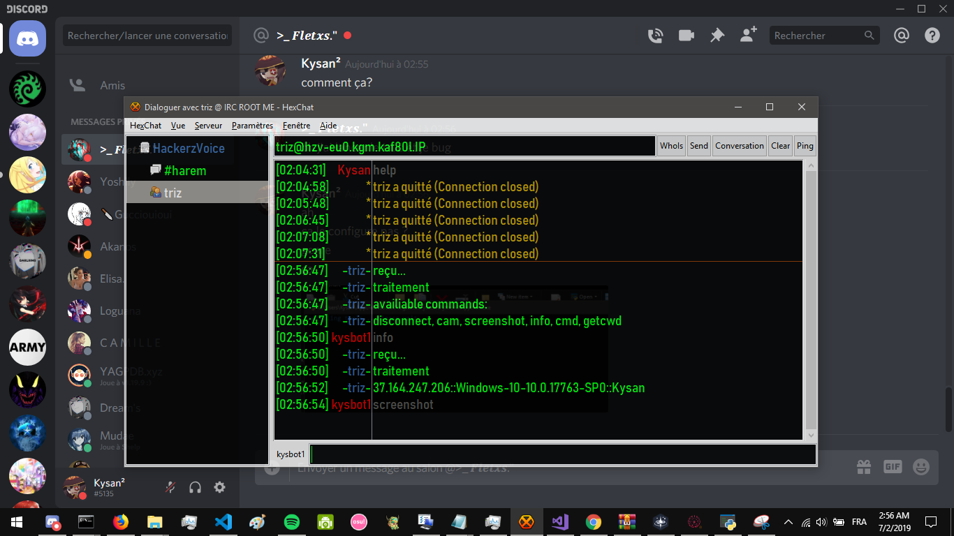This screenshot has height=536, width=954.
Task: Click the WhoIs button in HexChat
Action: click(671, 146)
